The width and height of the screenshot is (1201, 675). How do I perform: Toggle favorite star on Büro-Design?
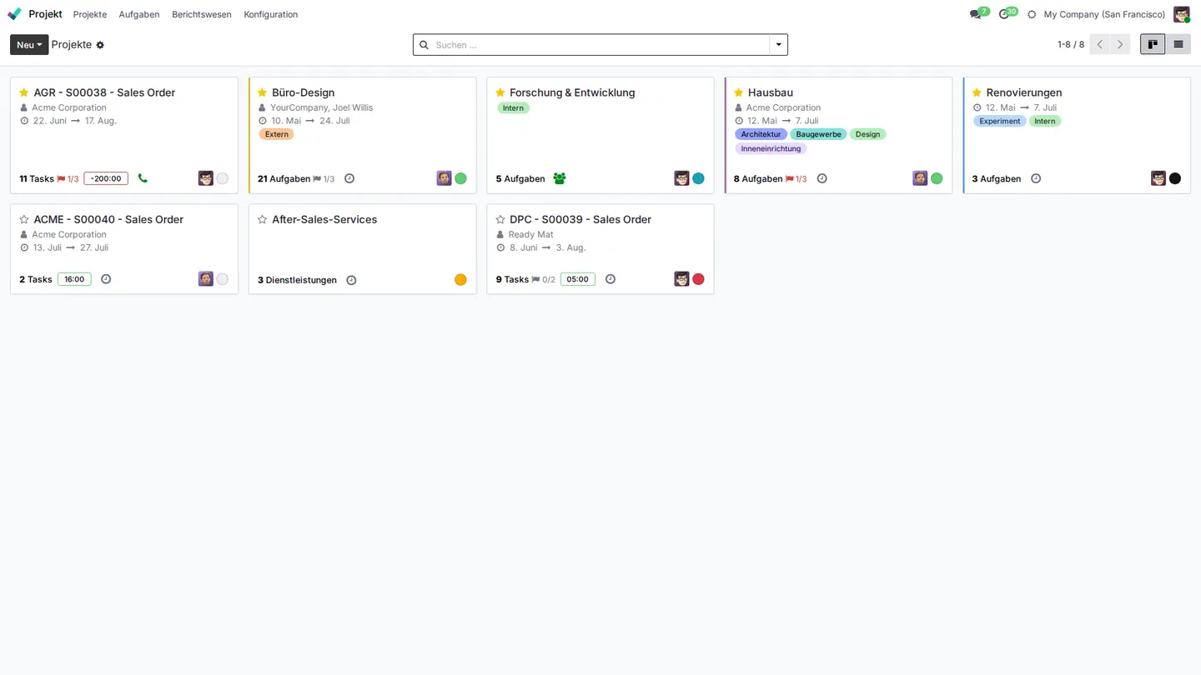[262, 92]
